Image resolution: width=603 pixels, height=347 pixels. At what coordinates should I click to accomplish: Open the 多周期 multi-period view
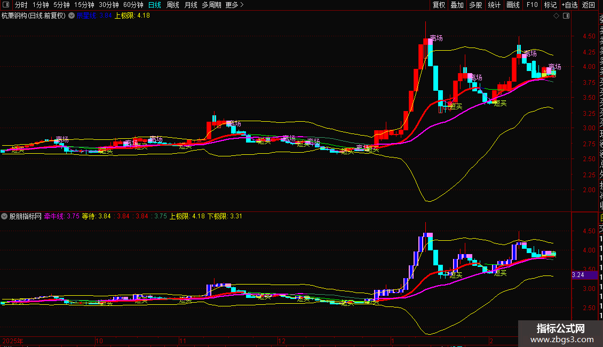pos(211,5)
